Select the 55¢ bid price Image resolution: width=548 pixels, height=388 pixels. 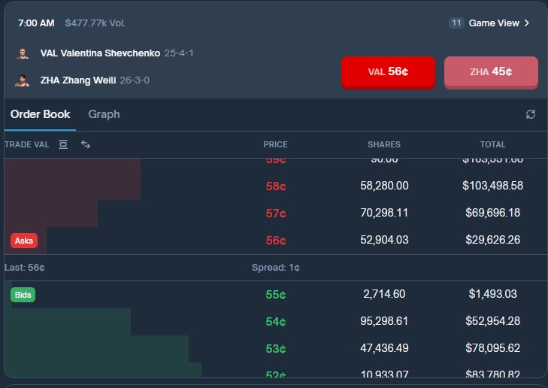pyautogui.click(x=276, y=294)
